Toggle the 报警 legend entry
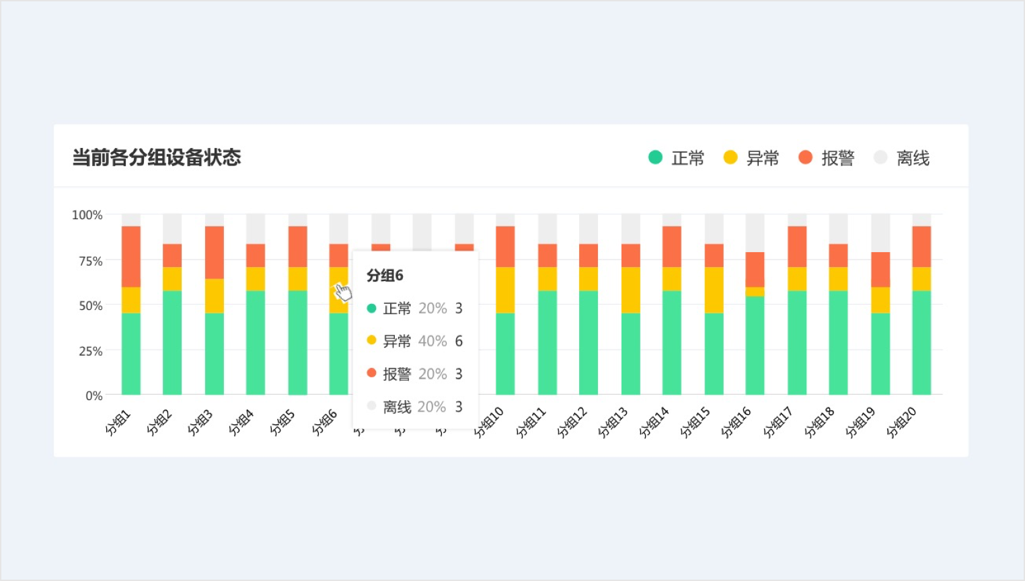Image resolution: width=1025 pixels, height=581 pixels. tap(837, 158)
